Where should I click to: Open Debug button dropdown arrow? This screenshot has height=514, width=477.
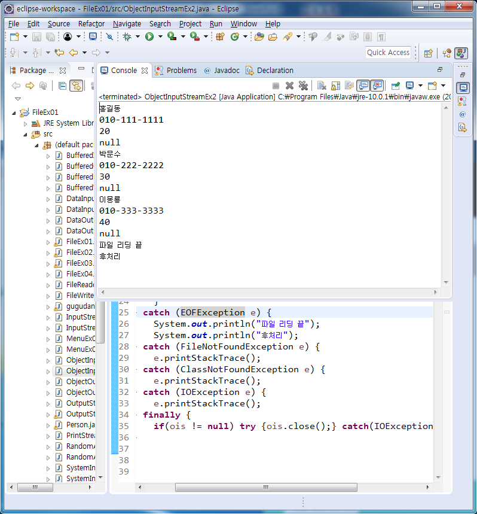click(138, 37)
